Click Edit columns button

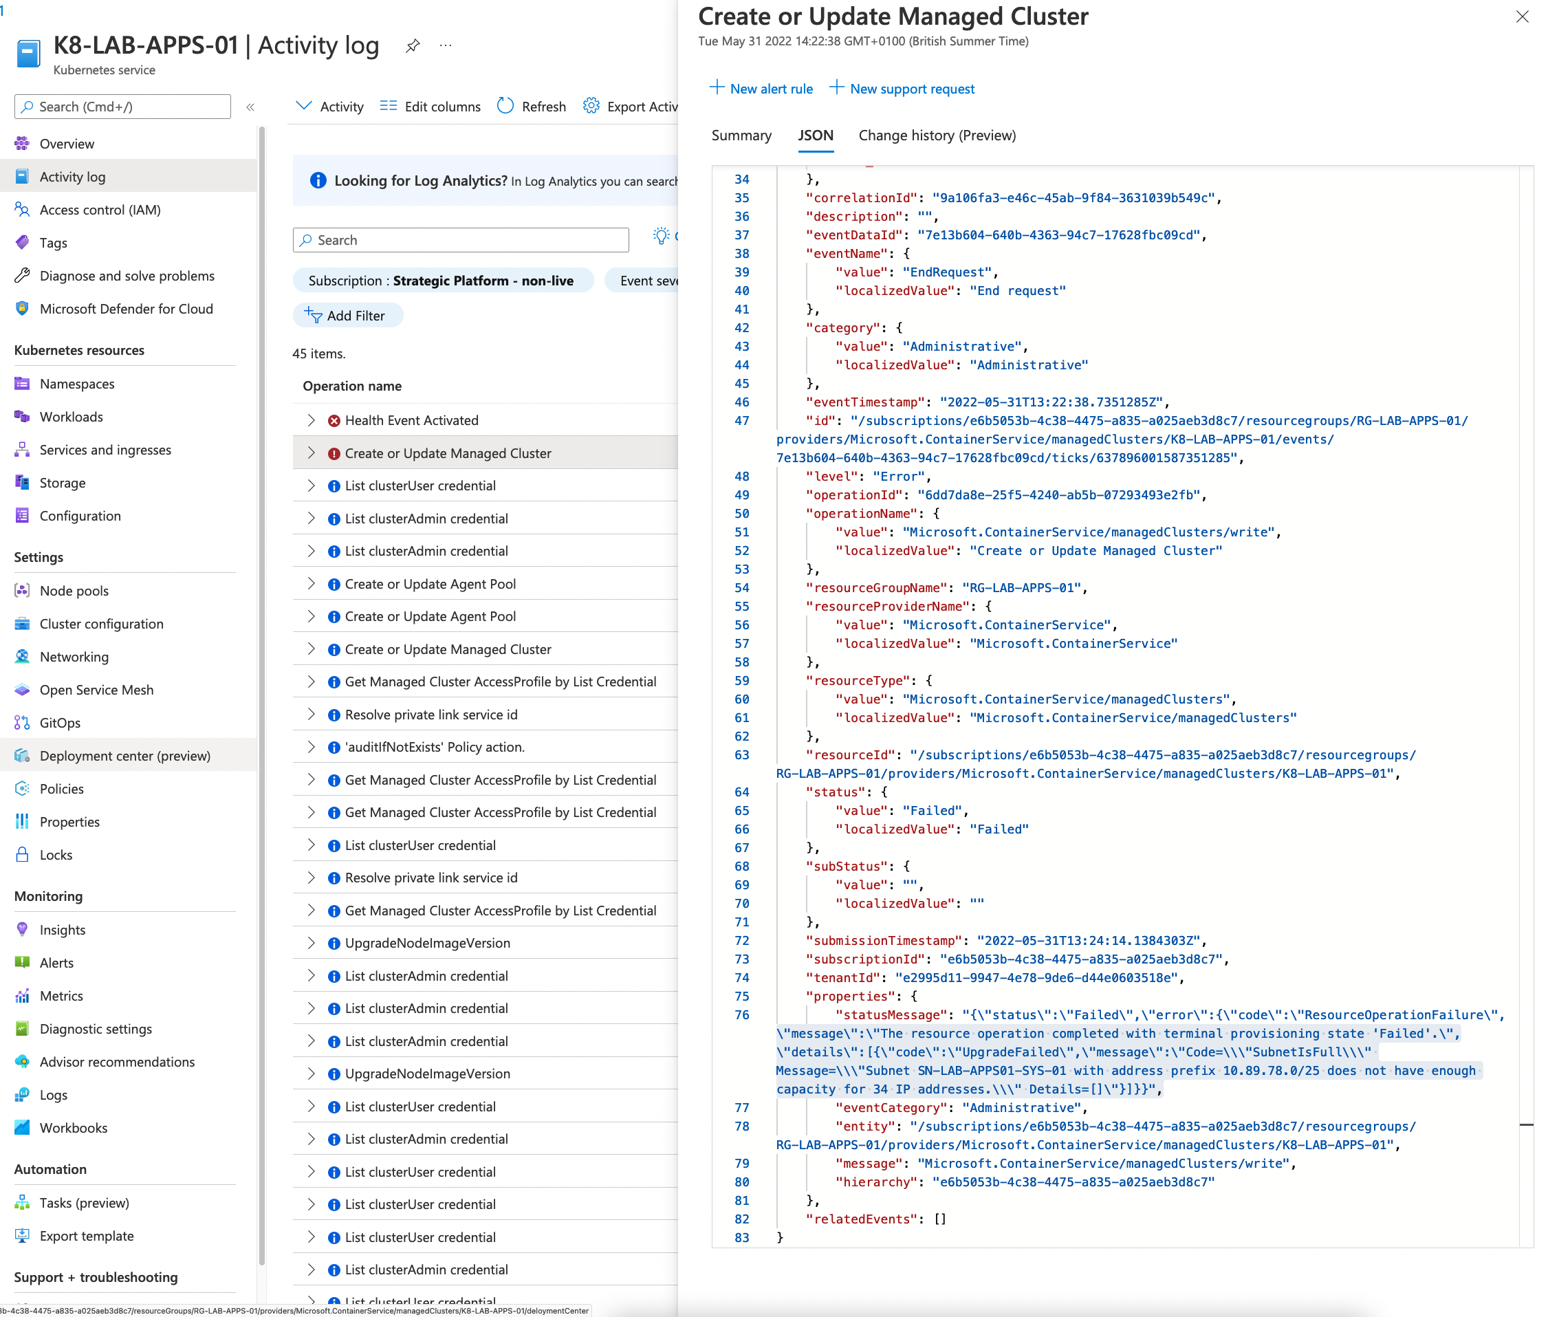click(x=430, y=106)
